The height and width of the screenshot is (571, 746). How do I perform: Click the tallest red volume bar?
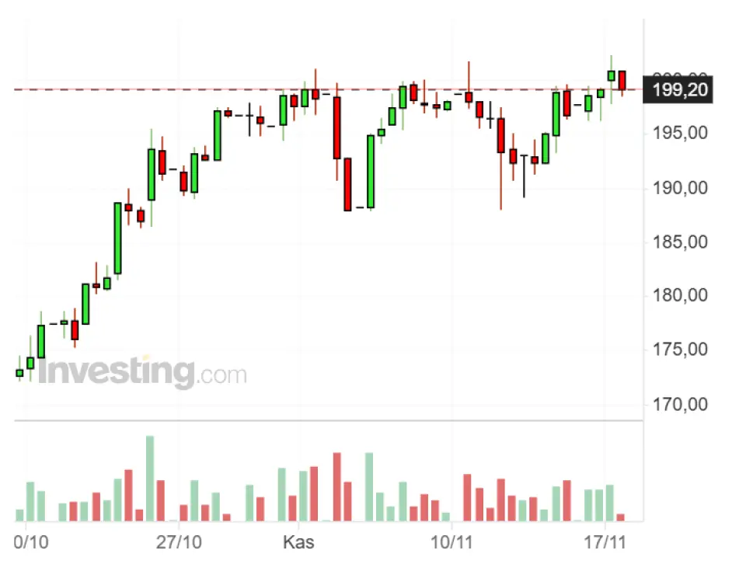337,486
